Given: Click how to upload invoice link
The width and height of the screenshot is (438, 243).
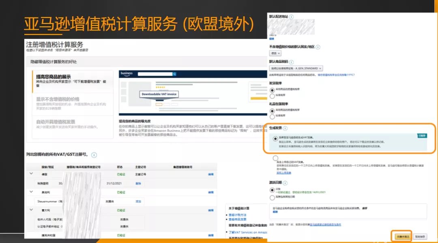Looking at the screenshot, I should pyautogui.click(x=284, y=173).
